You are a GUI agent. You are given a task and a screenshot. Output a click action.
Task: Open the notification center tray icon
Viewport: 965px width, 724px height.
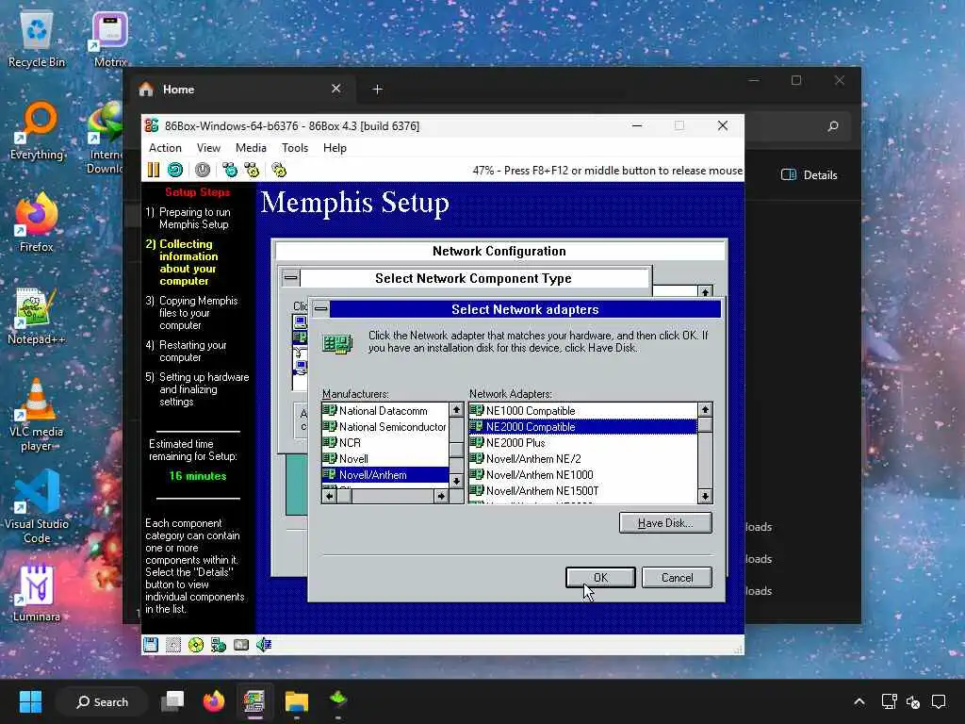click(939, 701)
